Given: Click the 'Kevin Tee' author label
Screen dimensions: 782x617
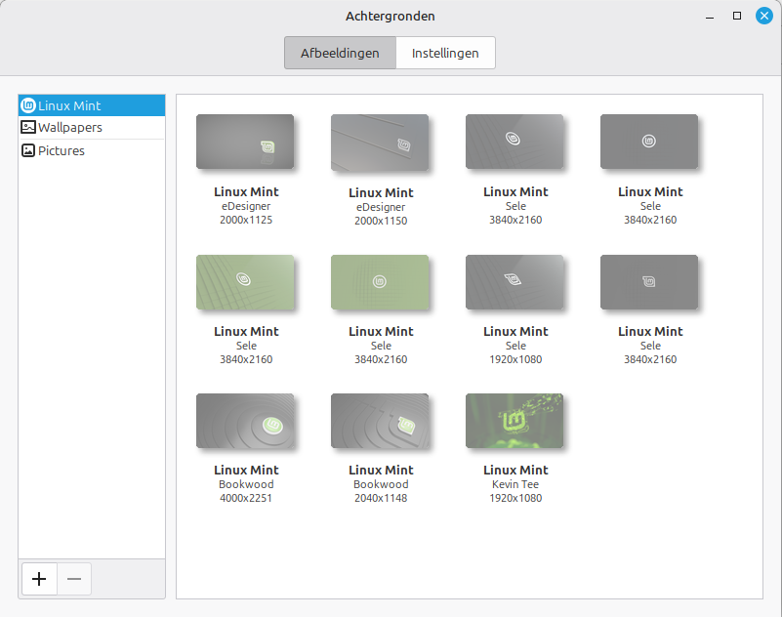Looking at the screenshot, I should [515, 484].
